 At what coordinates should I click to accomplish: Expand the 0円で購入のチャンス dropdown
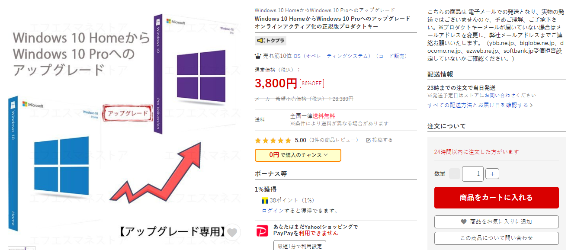pos(298,155)
